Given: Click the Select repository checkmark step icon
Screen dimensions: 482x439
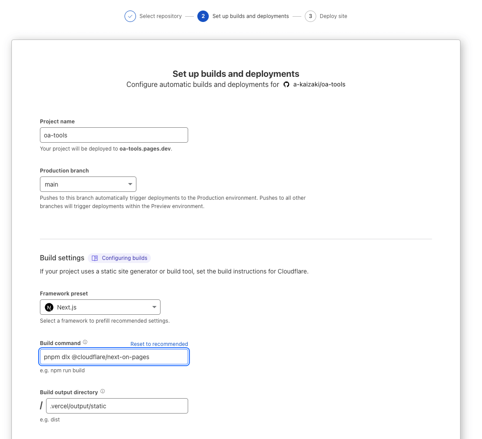Looking at the screenshot, I should [x=130, y=16].
